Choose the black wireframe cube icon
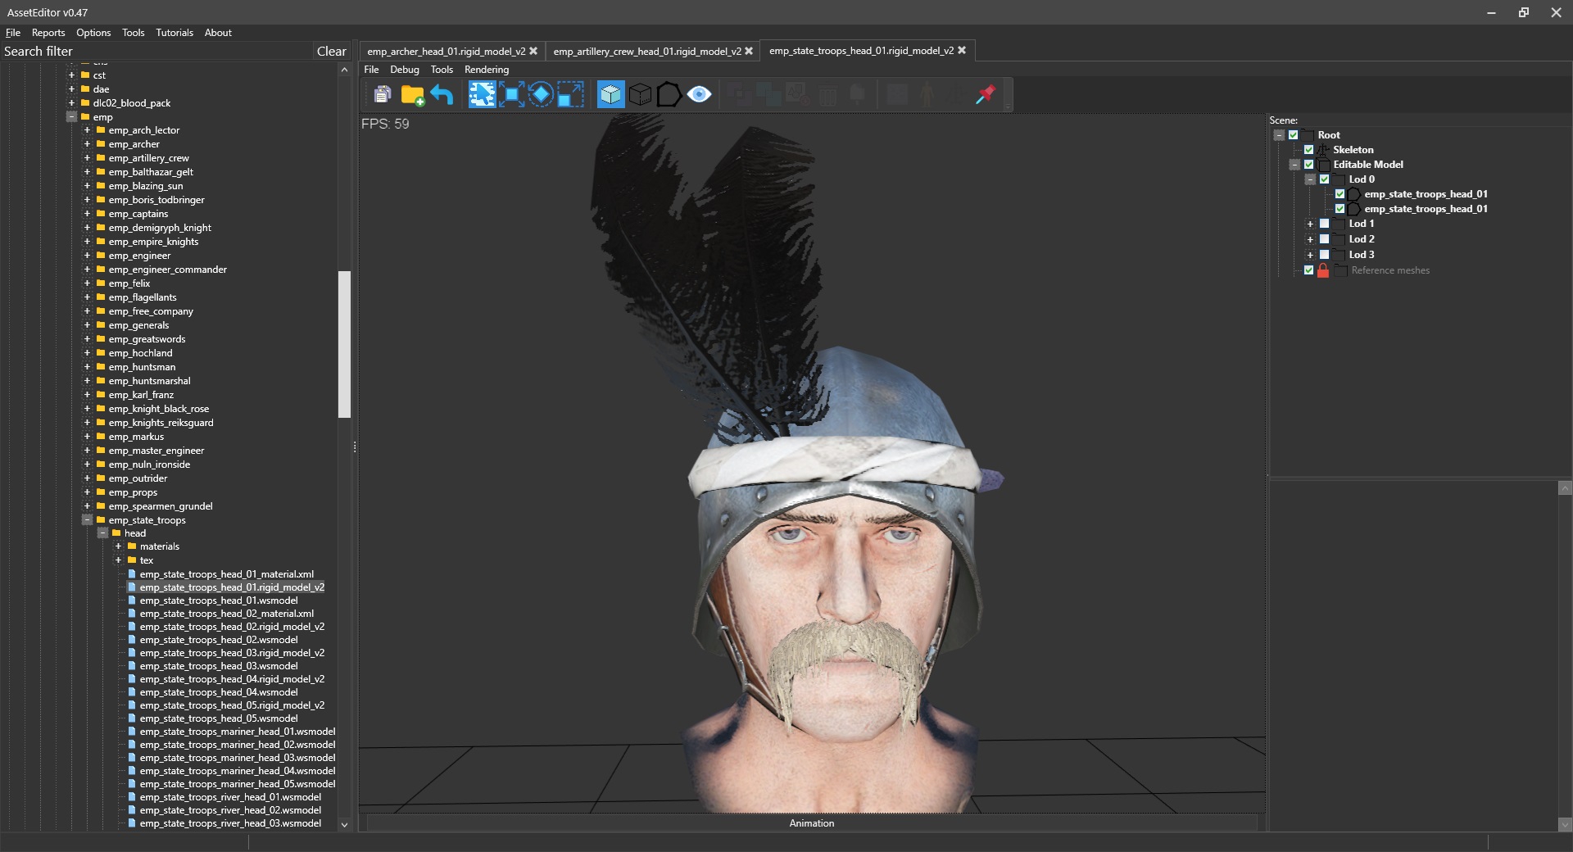 (x=640, y=95)
